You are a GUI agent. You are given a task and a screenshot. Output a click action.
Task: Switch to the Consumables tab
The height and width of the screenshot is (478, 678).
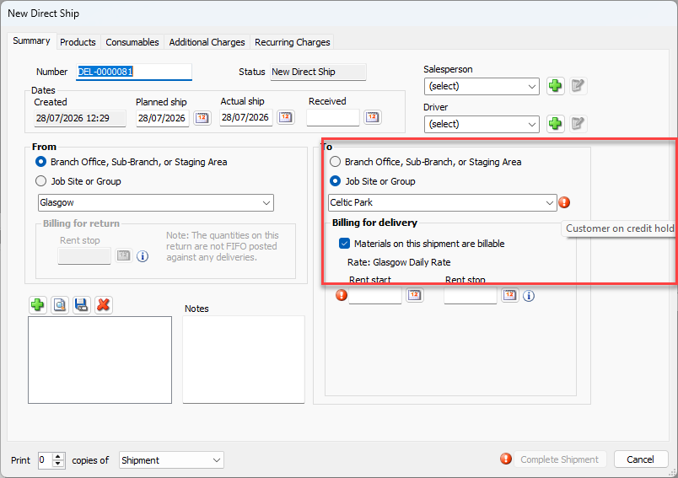pos(132,42)
